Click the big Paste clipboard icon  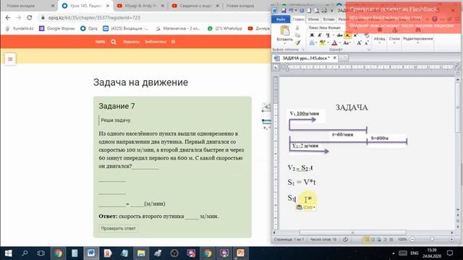point(284,30)
